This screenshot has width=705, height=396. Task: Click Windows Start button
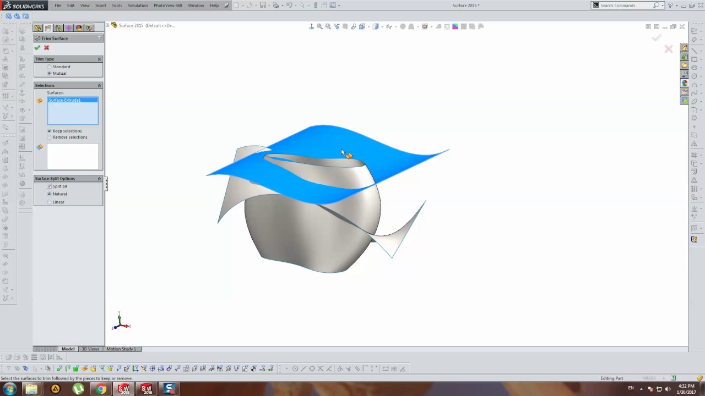[9, 389]
